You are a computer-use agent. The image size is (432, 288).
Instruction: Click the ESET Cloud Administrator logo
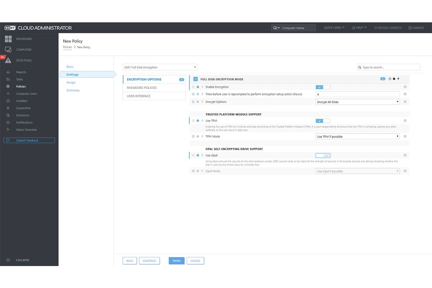pyautogui.click(x=38, y=28)
